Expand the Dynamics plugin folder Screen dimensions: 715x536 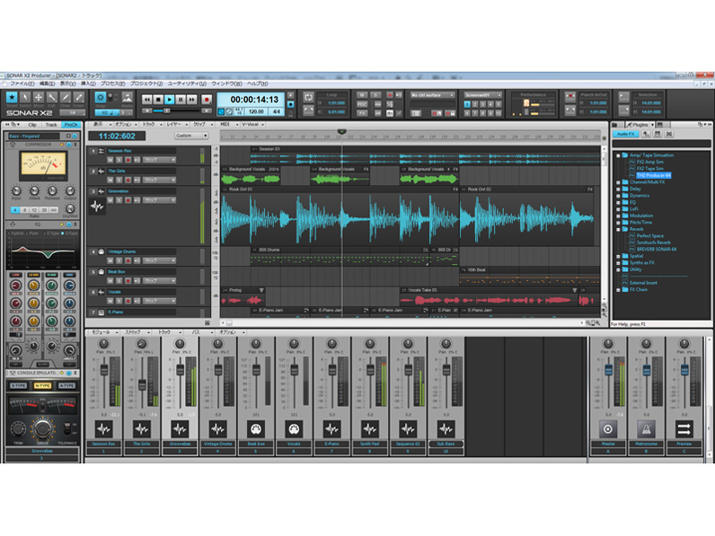(618, 196)
